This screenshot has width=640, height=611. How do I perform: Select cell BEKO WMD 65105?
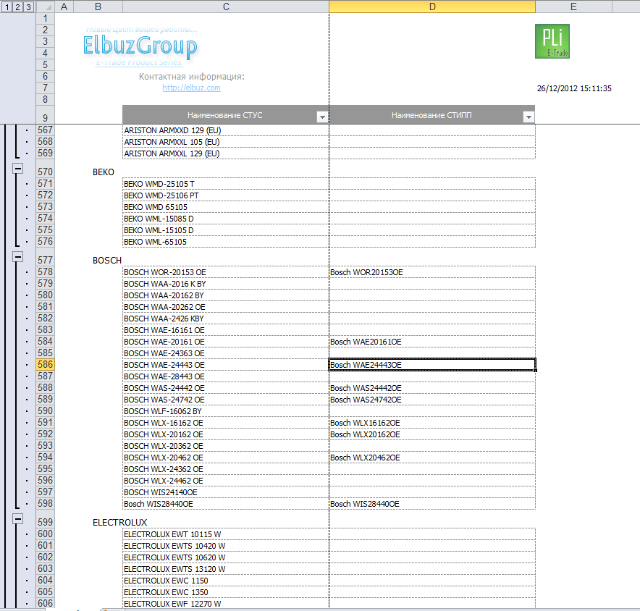pos(226,207)
